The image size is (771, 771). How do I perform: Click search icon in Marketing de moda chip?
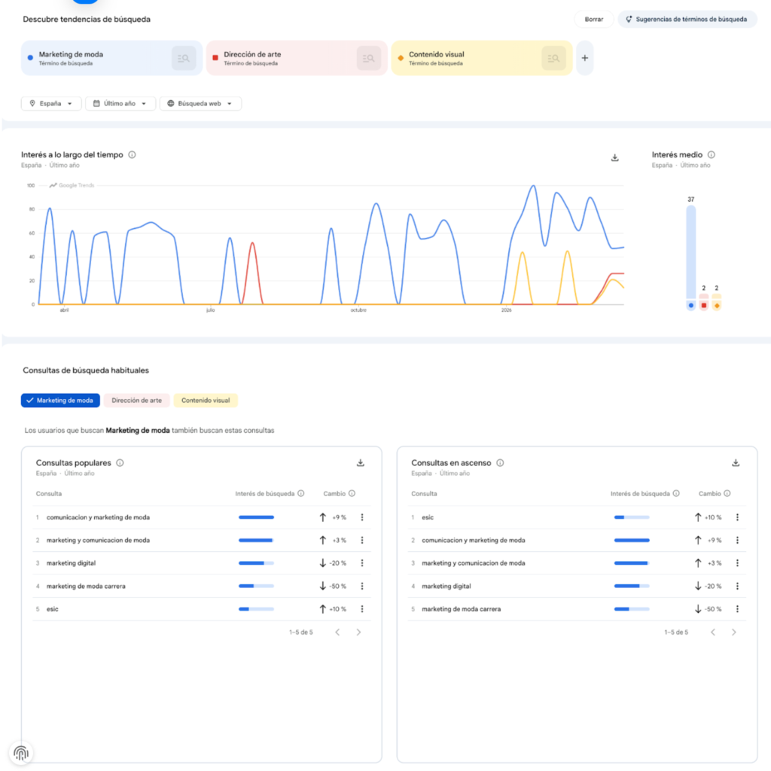click(184, 58)
